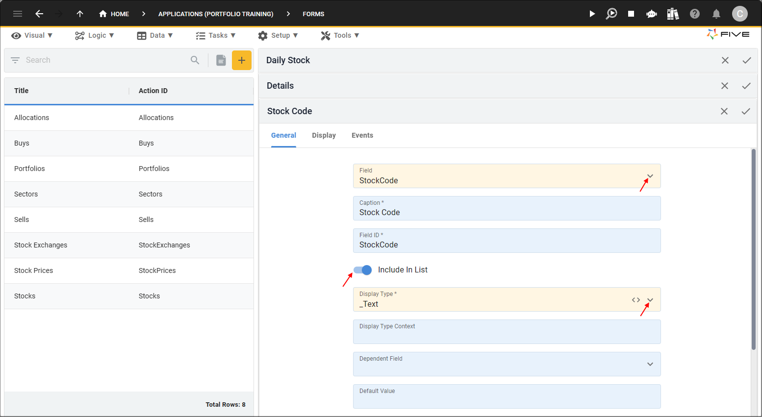Open the Logic menu
This screenshot has height=417, width=762.
coord(95,35)
